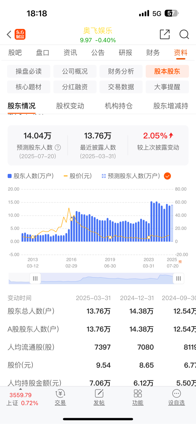Switch to the 公告 tab
Screen dimensions: 196x424
tap(98, 53)
